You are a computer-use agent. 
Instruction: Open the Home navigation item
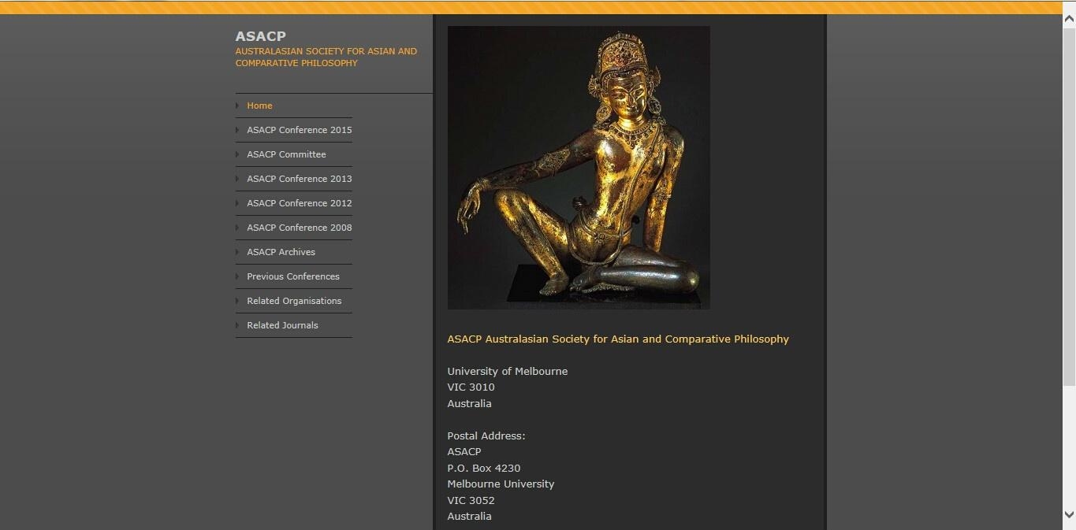coord(259,106)
